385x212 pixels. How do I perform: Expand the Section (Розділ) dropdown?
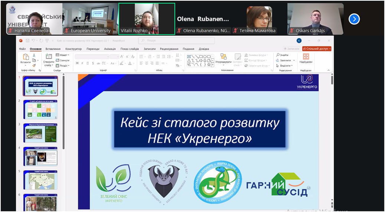(x=62, y=65)
